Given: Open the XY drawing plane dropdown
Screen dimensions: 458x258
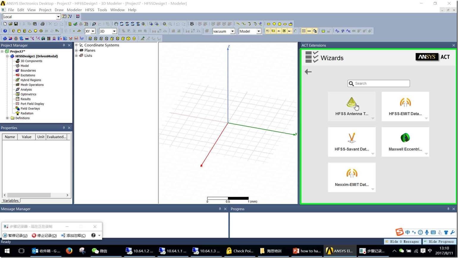Looking at the screenshot, I should coord(93,31).
